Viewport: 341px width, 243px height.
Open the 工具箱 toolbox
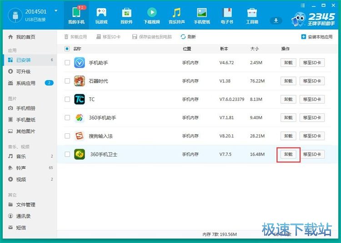tap(252, 15)
